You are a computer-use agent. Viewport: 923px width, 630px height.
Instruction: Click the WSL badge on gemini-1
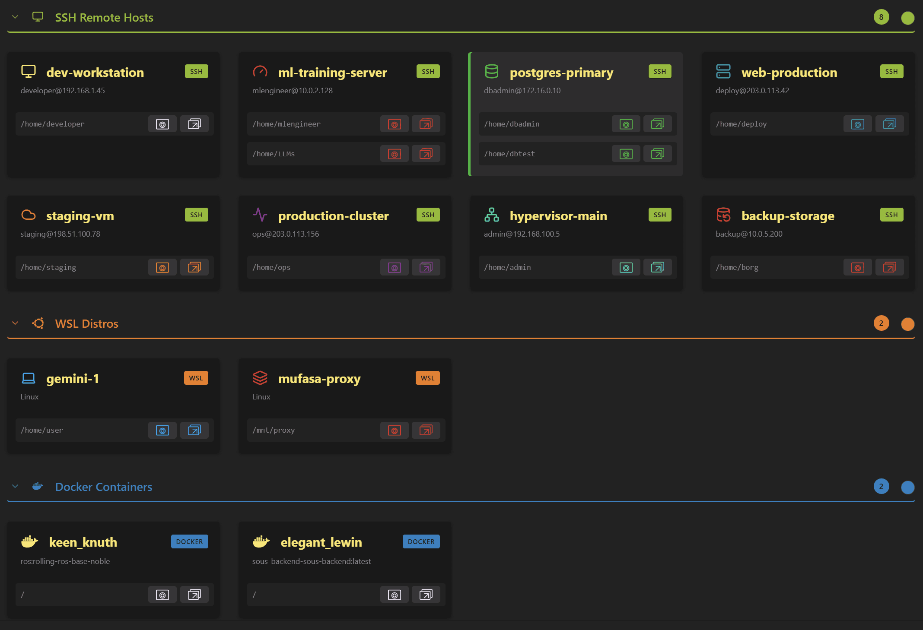click(196, 378)
